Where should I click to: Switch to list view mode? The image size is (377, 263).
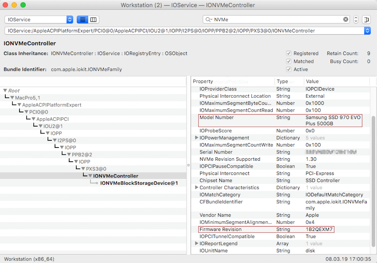click(x=82, y=20)
